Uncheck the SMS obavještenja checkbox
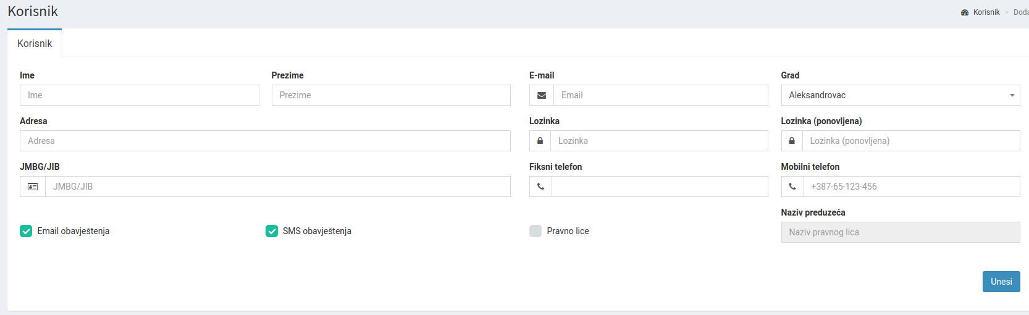 (x=272, y=231)
